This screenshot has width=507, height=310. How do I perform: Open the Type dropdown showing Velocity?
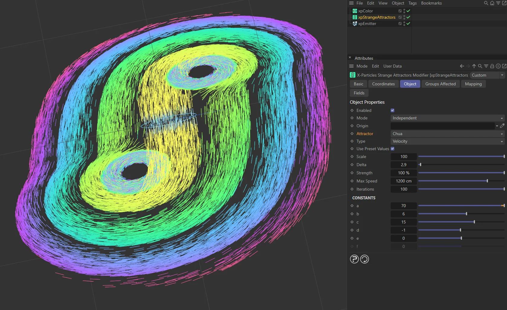pos(447,141)
